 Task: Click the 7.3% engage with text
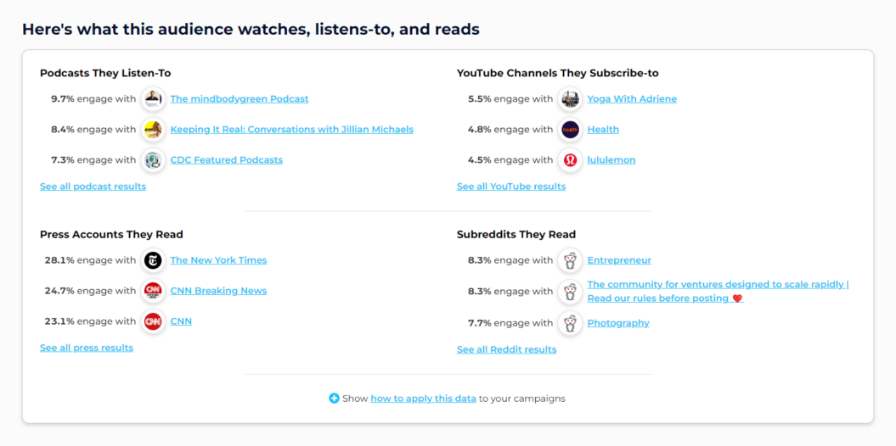pos(93,160)
